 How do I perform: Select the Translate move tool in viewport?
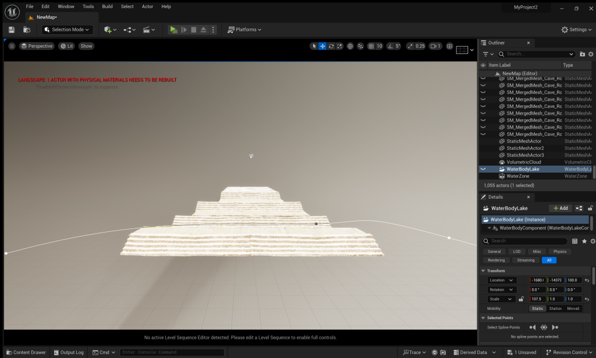pyautogui.click(x=322, y=46)
